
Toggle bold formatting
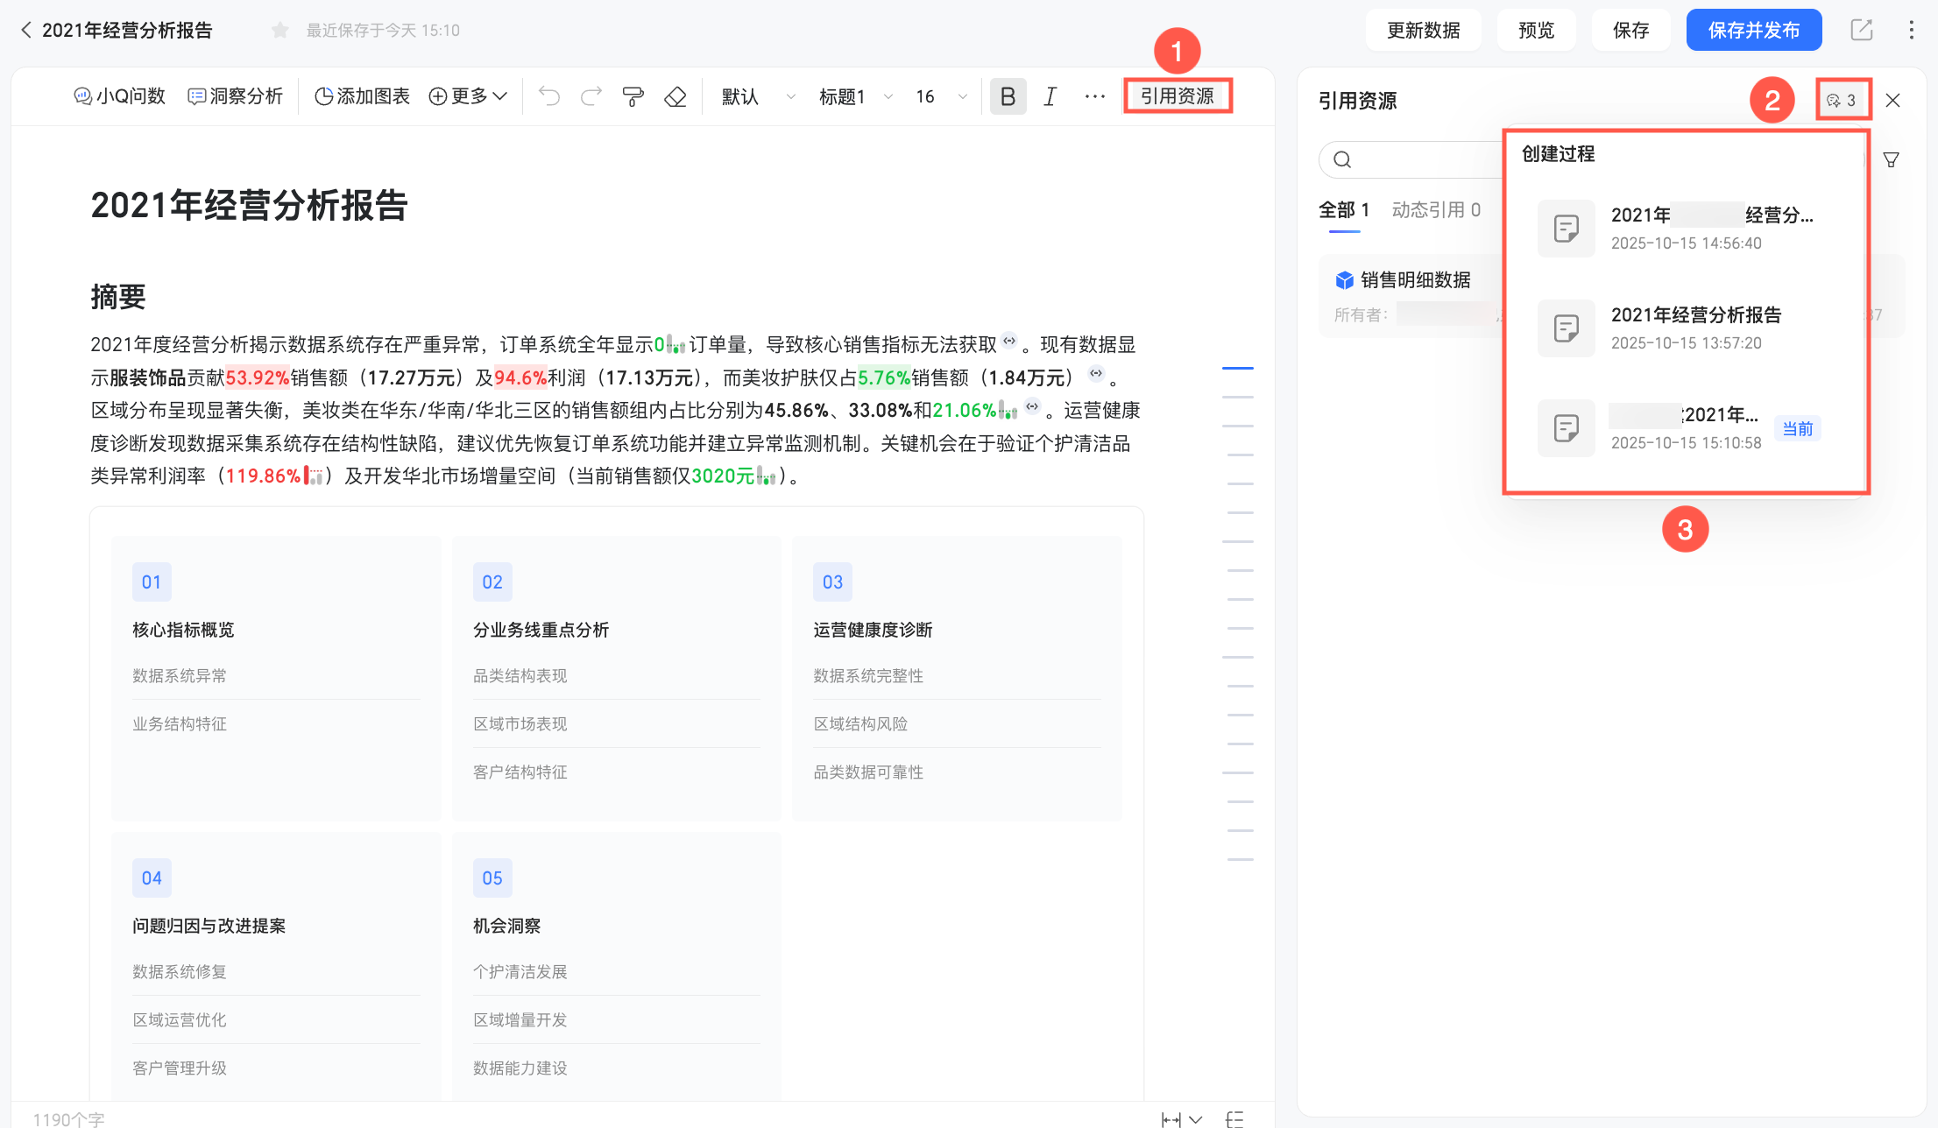coord(1008,96)
